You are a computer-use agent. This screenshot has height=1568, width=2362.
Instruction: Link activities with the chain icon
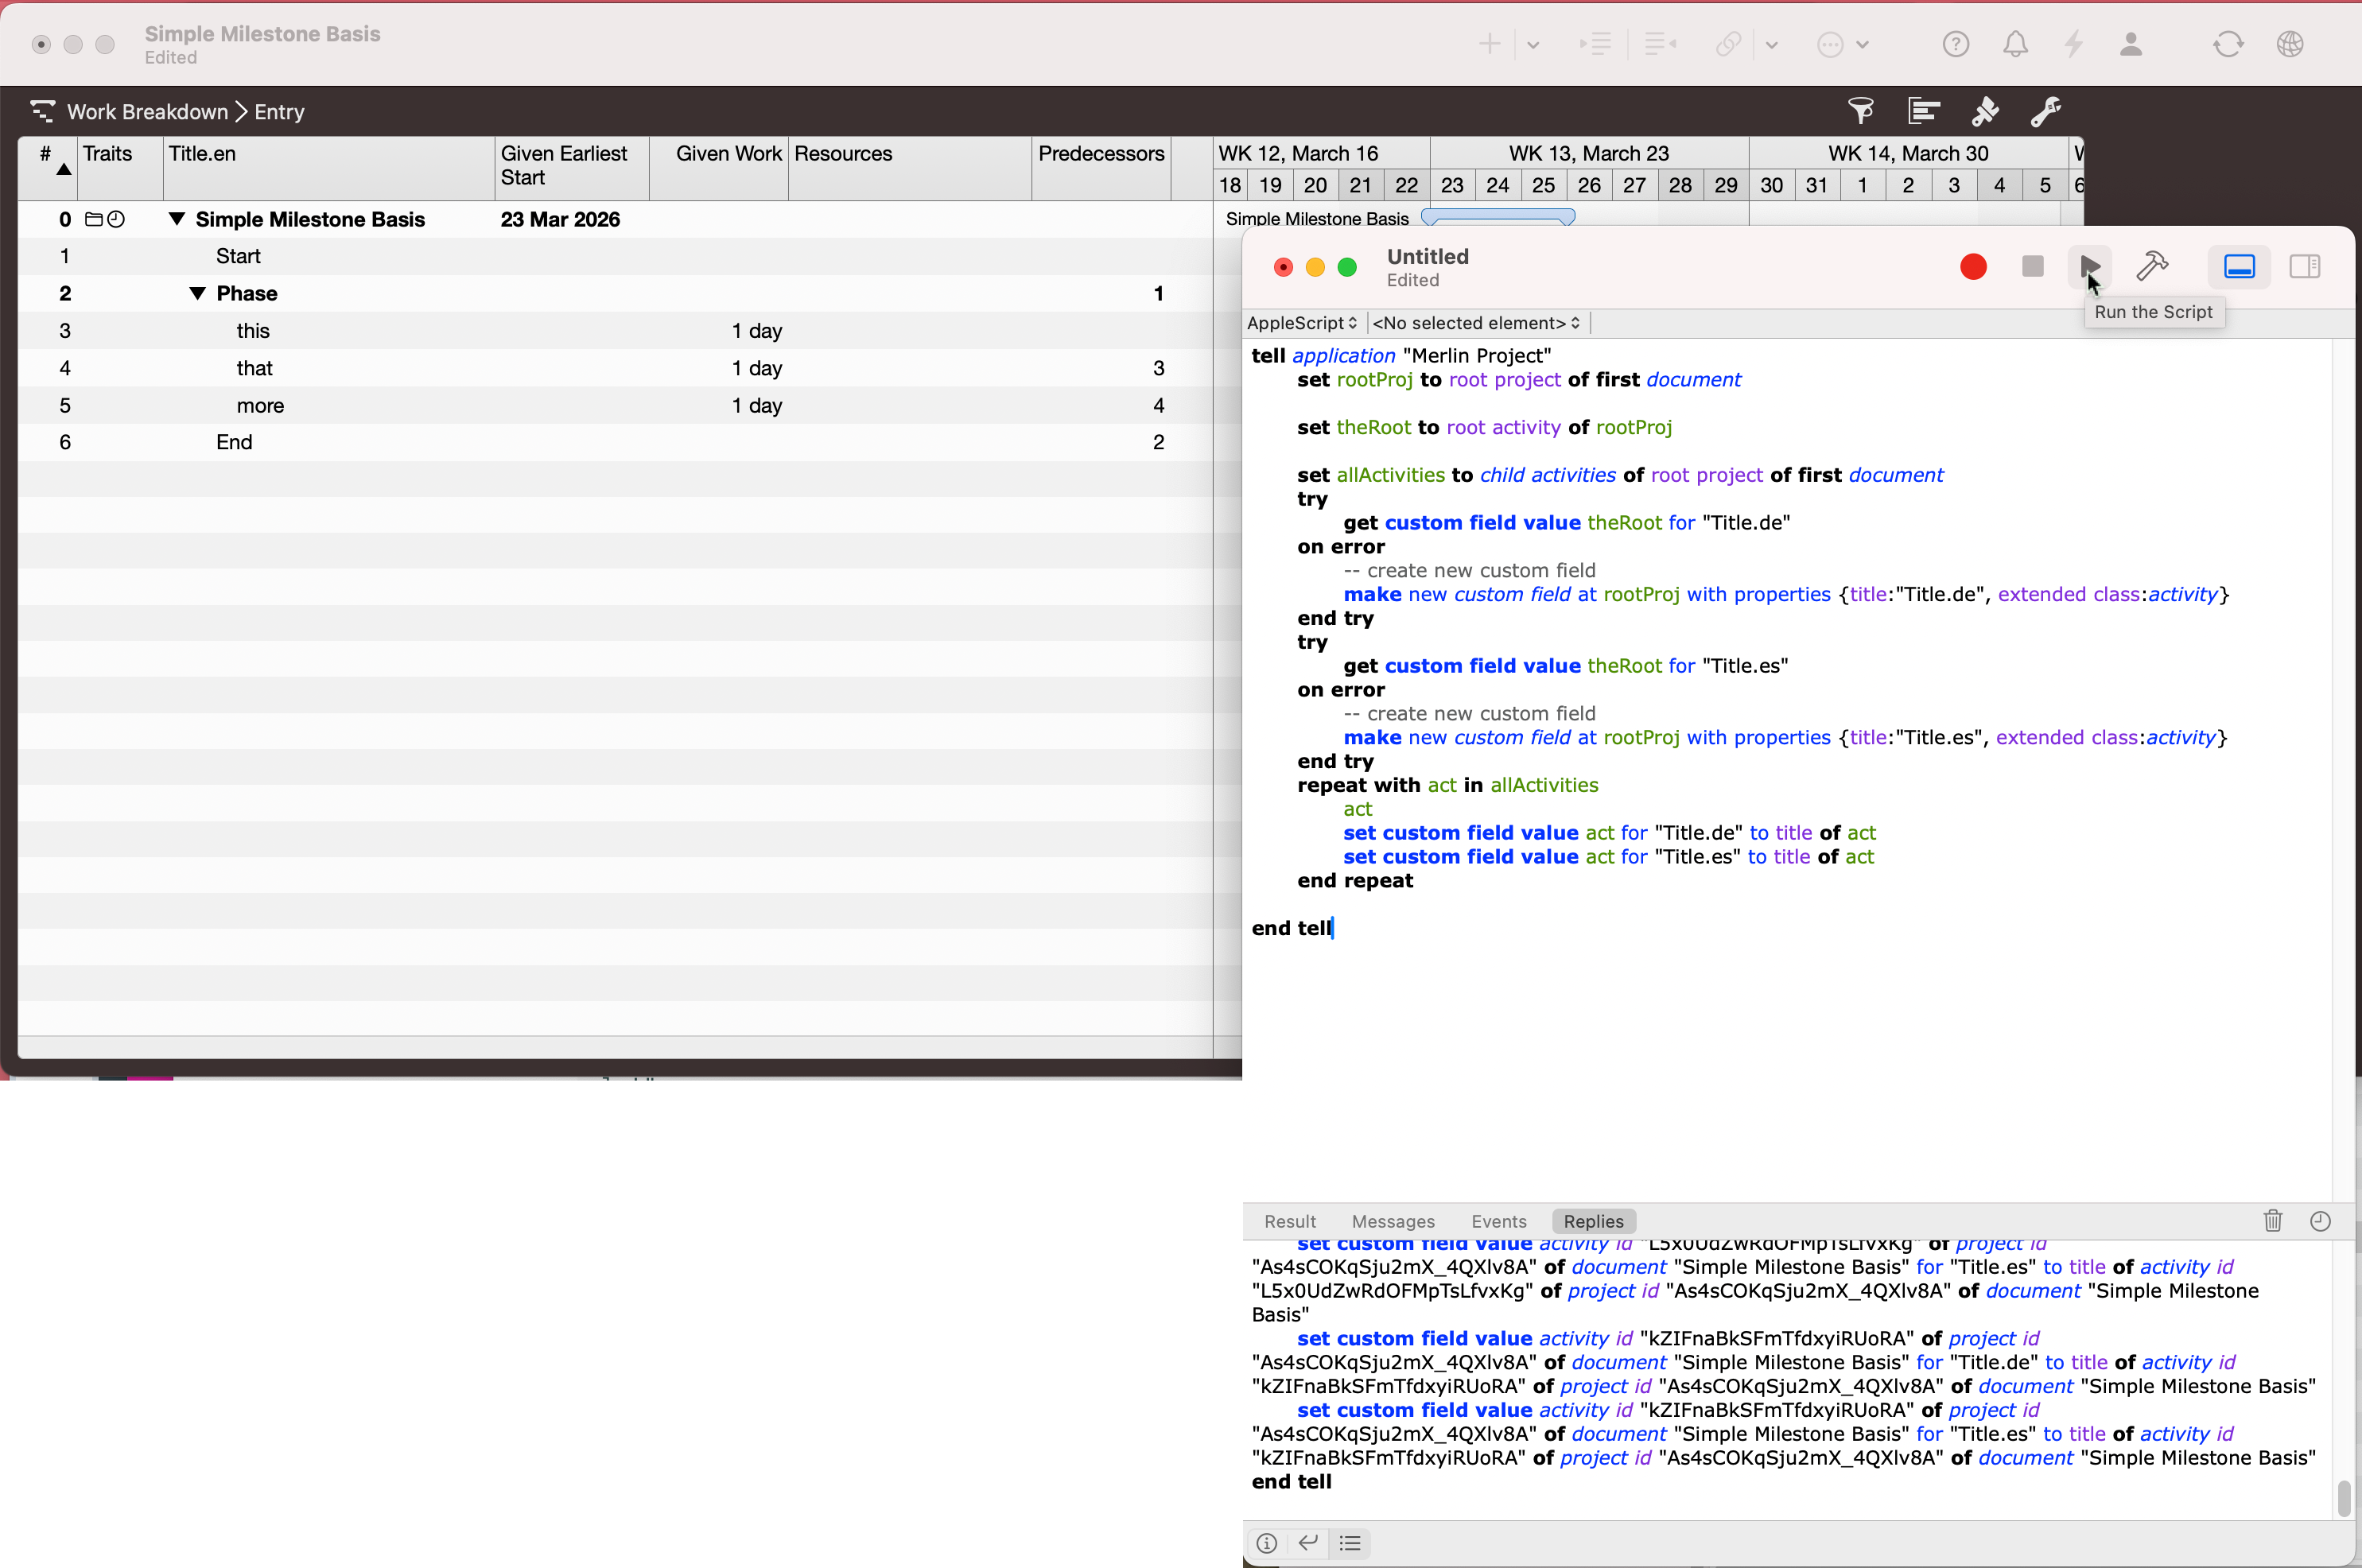tap(1728, 44)
